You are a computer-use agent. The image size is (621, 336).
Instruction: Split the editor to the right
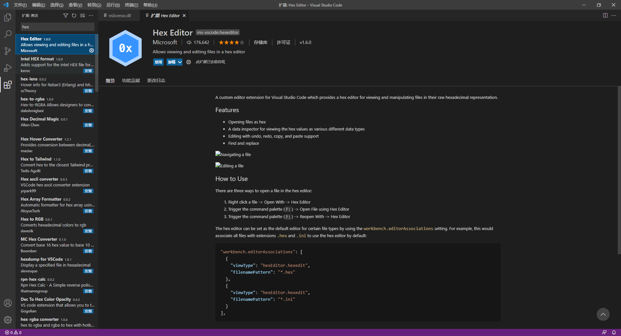tap(605, 16)
